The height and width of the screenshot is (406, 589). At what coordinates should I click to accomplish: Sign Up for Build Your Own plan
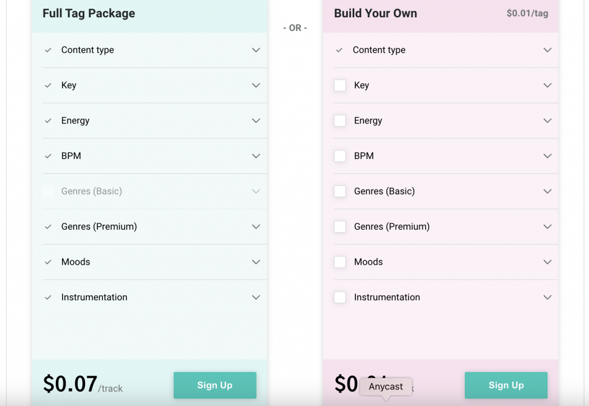tap(506, 385)
